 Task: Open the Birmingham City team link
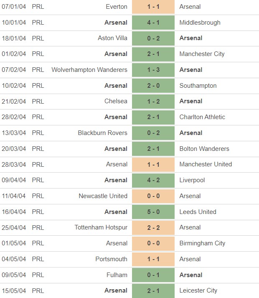(202, 243)
